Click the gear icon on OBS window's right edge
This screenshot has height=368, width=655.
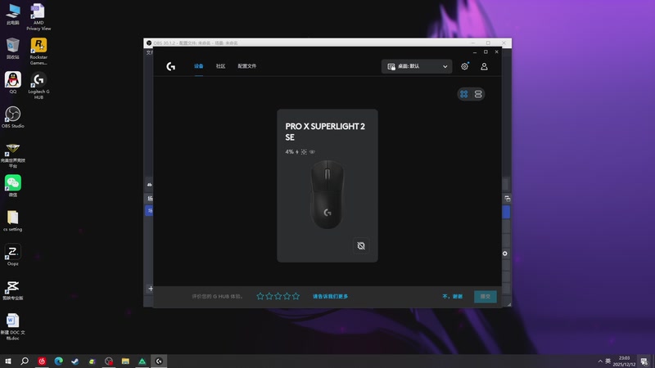click(505, 254)
